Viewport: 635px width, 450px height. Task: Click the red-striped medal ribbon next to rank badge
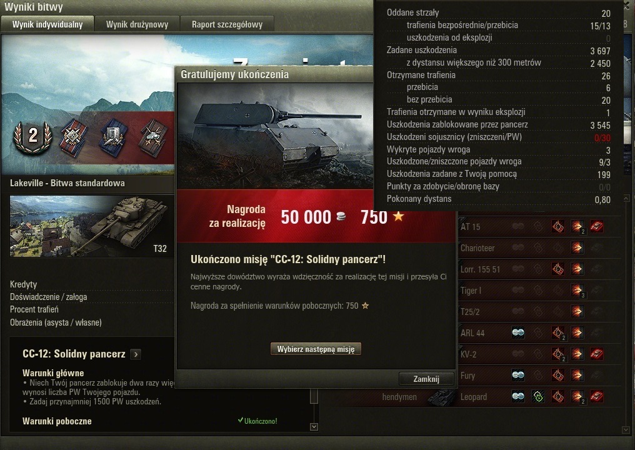point(73,137)
